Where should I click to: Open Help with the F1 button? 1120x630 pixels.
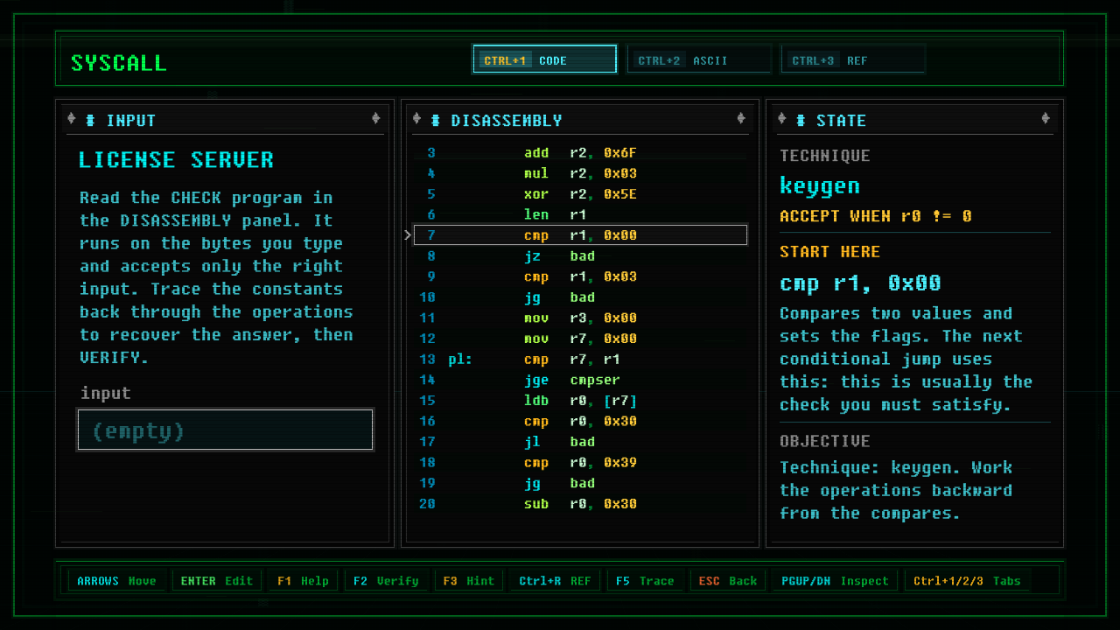(x=303, y=581)
